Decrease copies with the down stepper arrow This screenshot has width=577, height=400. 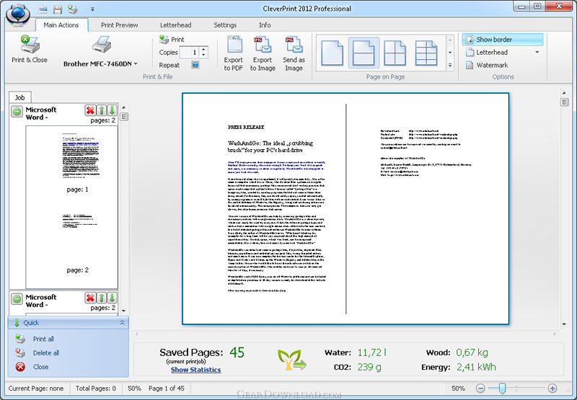(204, 55)
